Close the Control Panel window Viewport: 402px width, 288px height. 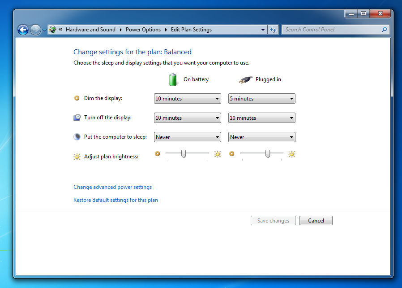(x=380, y=13)
